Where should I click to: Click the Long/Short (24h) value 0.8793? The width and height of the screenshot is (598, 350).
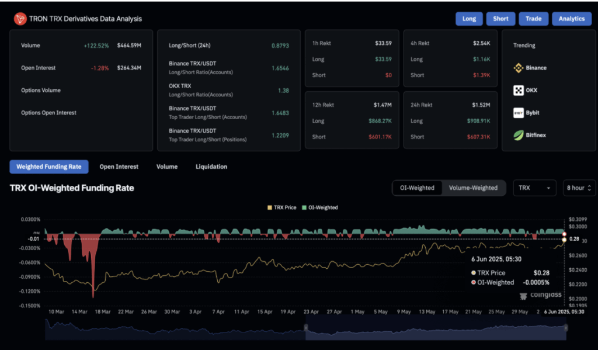(280, 46)
